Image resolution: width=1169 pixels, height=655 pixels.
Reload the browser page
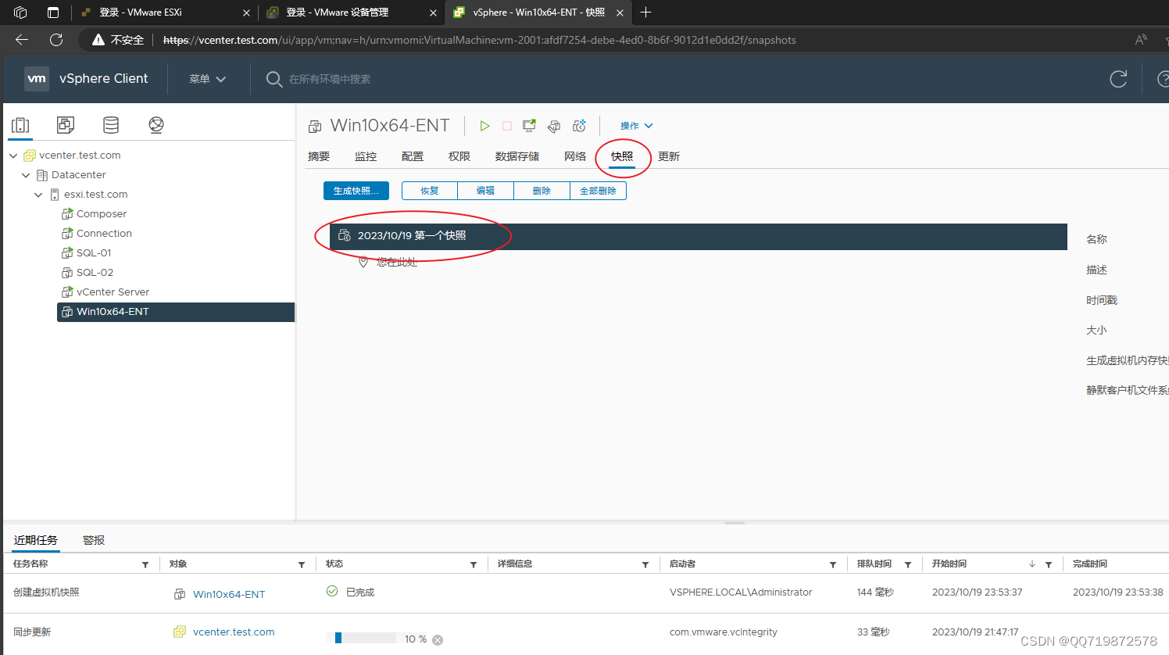tap(56, 40)
